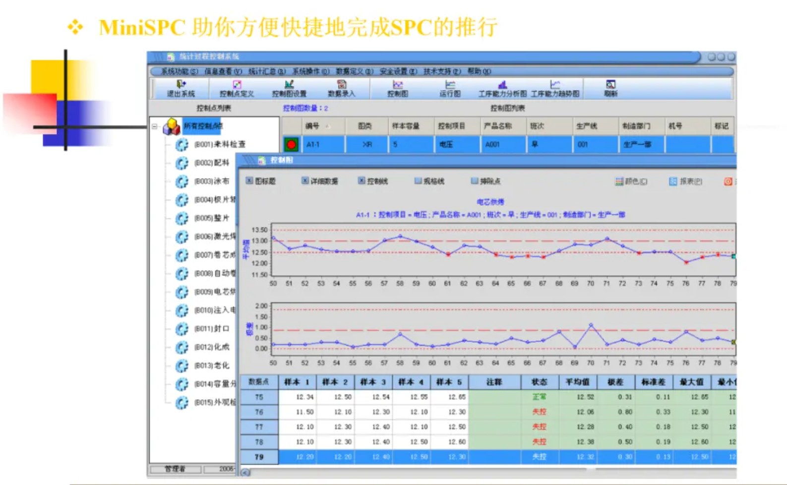Click the 颜色(C) color button in chart window
This screenshot has height=485, width=787.
click(631, 182)
